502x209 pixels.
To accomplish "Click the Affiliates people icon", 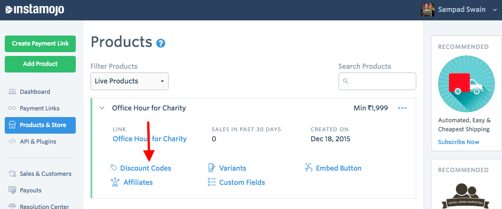I will 115,182.
